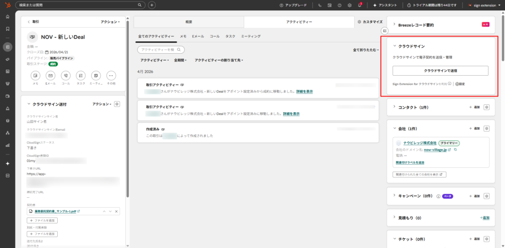The image size is (505, 248).
Task: Select the 全てのアクティビティー subtab
Action: (156, 36)
